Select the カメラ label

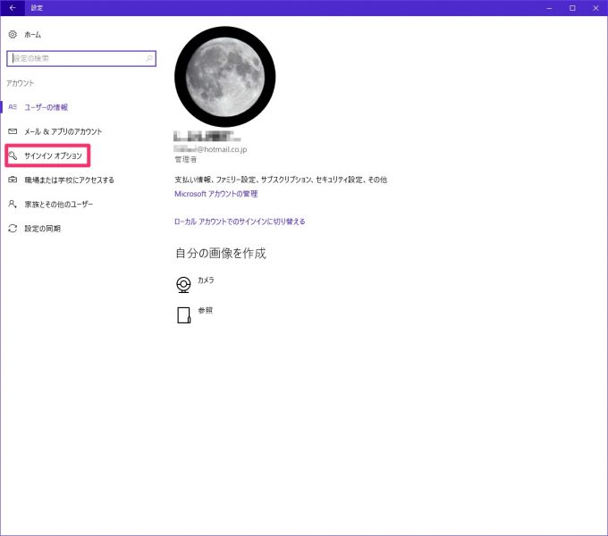coord(206,280)
